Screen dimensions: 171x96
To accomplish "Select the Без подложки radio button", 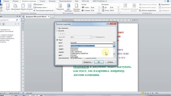I will 57,28.
